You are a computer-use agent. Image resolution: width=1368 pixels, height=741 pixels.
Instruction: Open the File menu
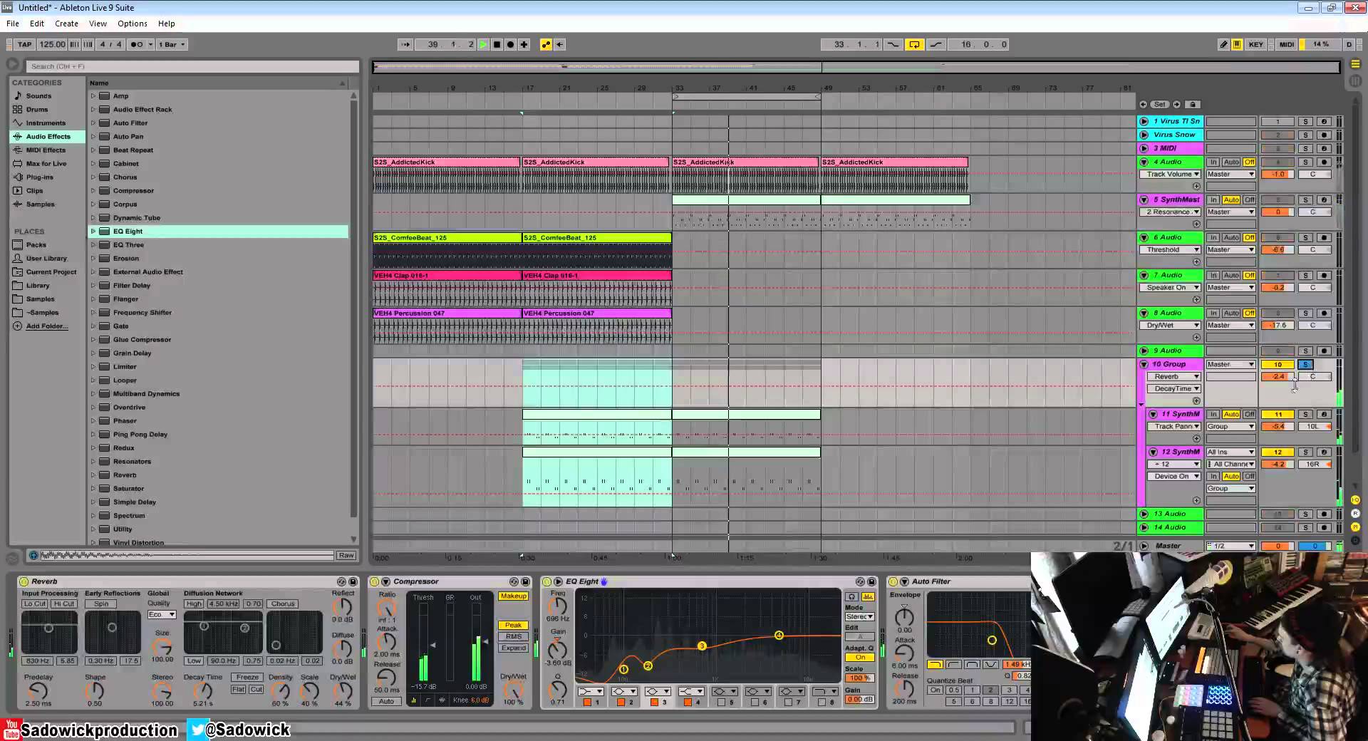pyautogui.click(x=13, y=24)
